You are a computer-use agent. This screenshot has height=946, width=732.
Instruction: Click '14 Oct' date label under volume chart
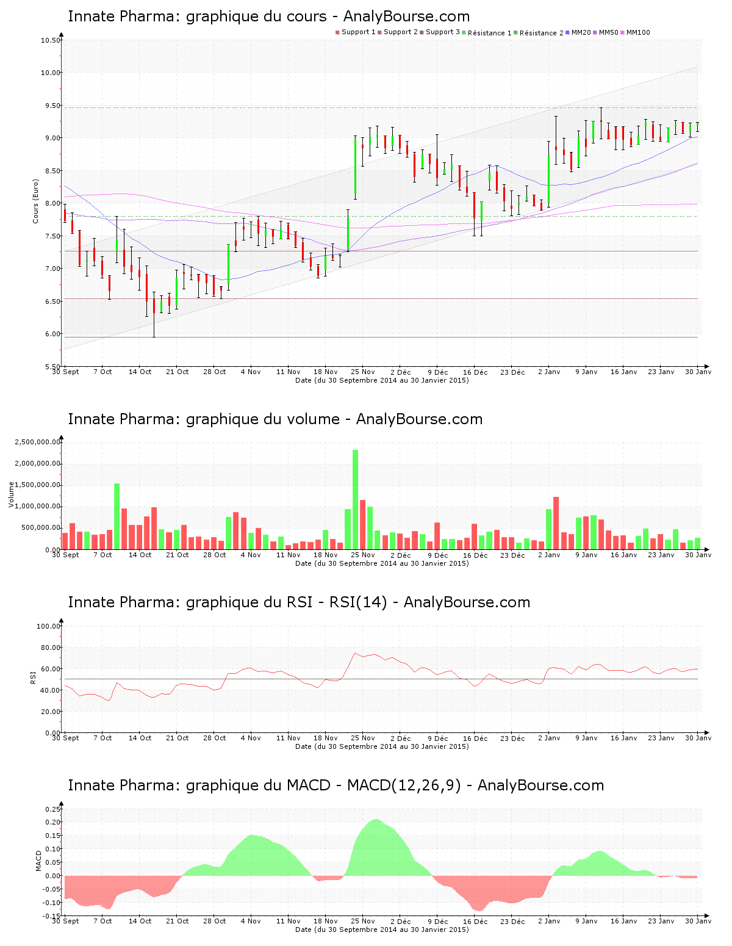click(140, 555)
